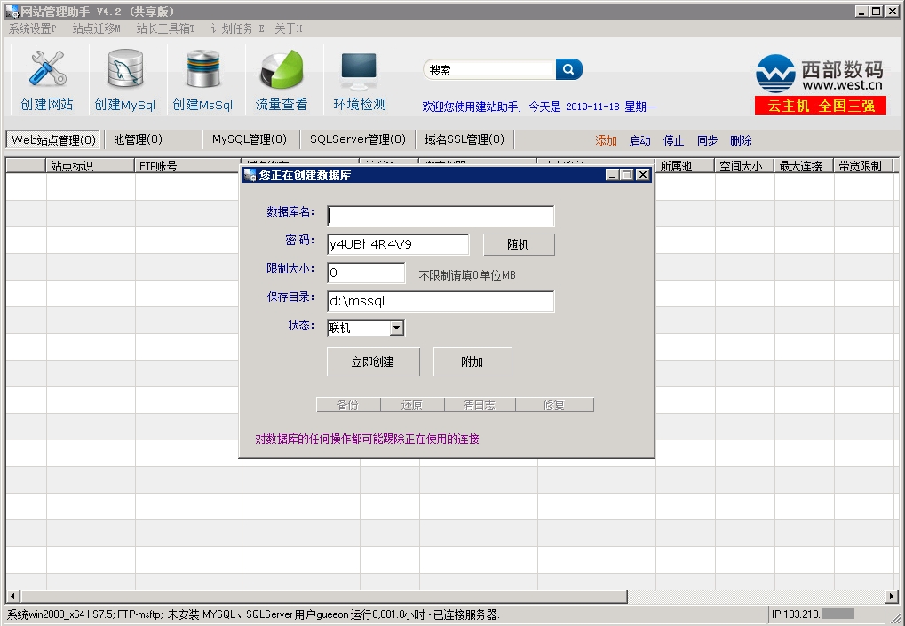Click the 云主机 全国三强 red banner
905x626 pixels.
tap(820, 106)
